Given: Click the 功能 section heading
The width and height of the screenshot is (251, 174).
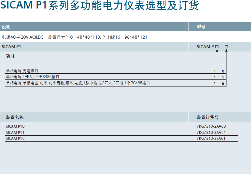Looking at the screenshot, I should (10, 56).
